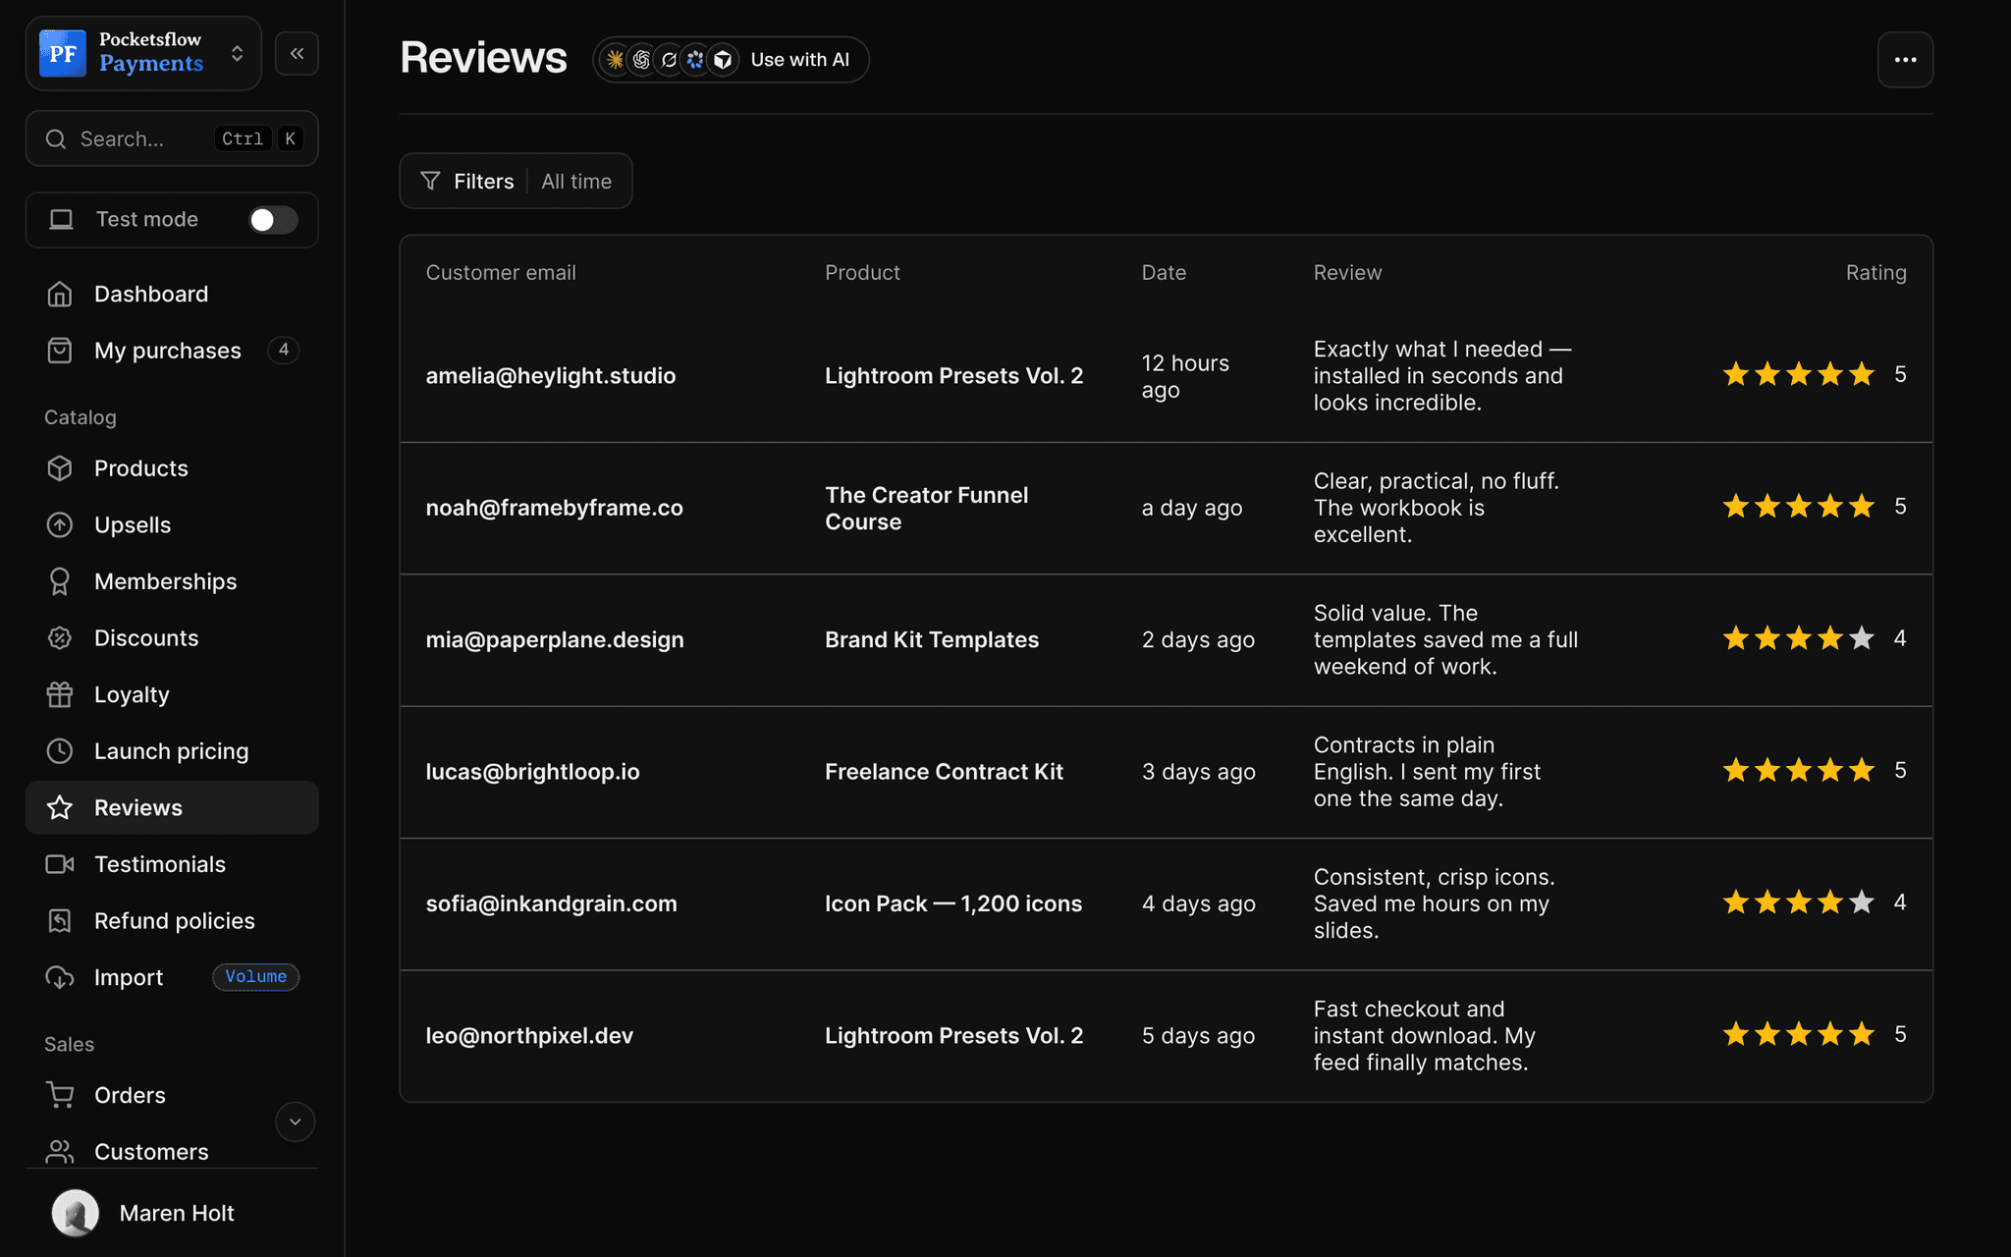
Task: Click the Volume badge next to Import
Action: [255, 977]
